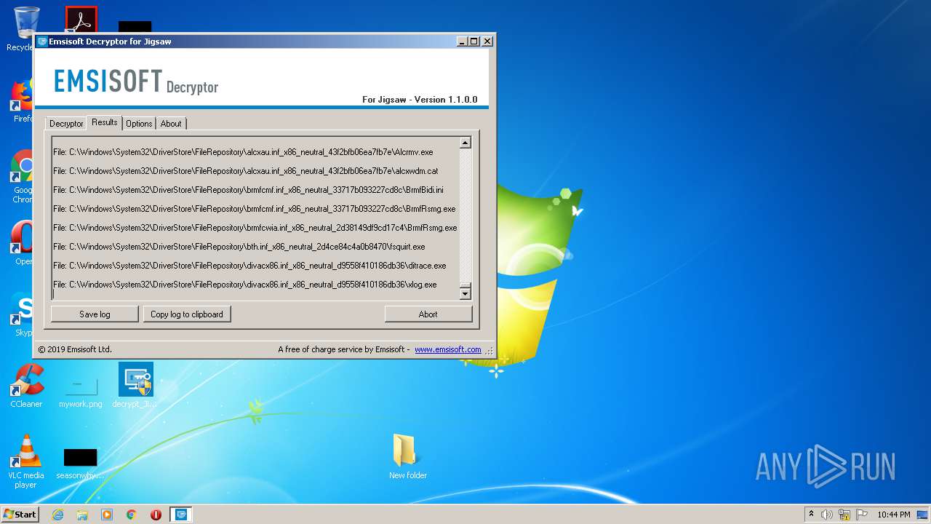Select the VLC media player icon
This screenshot has height=524, width=931.
pos(26,461)
